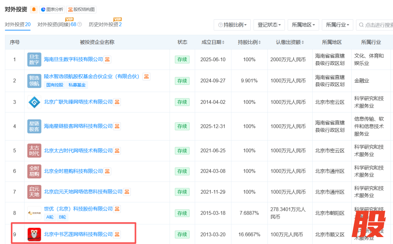This screenshot has height=244, width=393.
Task: Click the 北京中书艺莲 owl logo
Action: [x=34, y=234]
